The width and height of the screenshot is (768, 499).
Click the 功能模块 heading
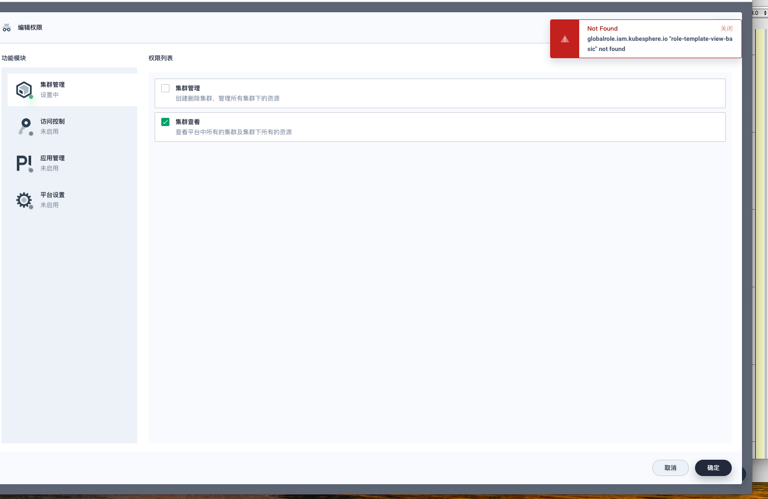coord(14,58)
